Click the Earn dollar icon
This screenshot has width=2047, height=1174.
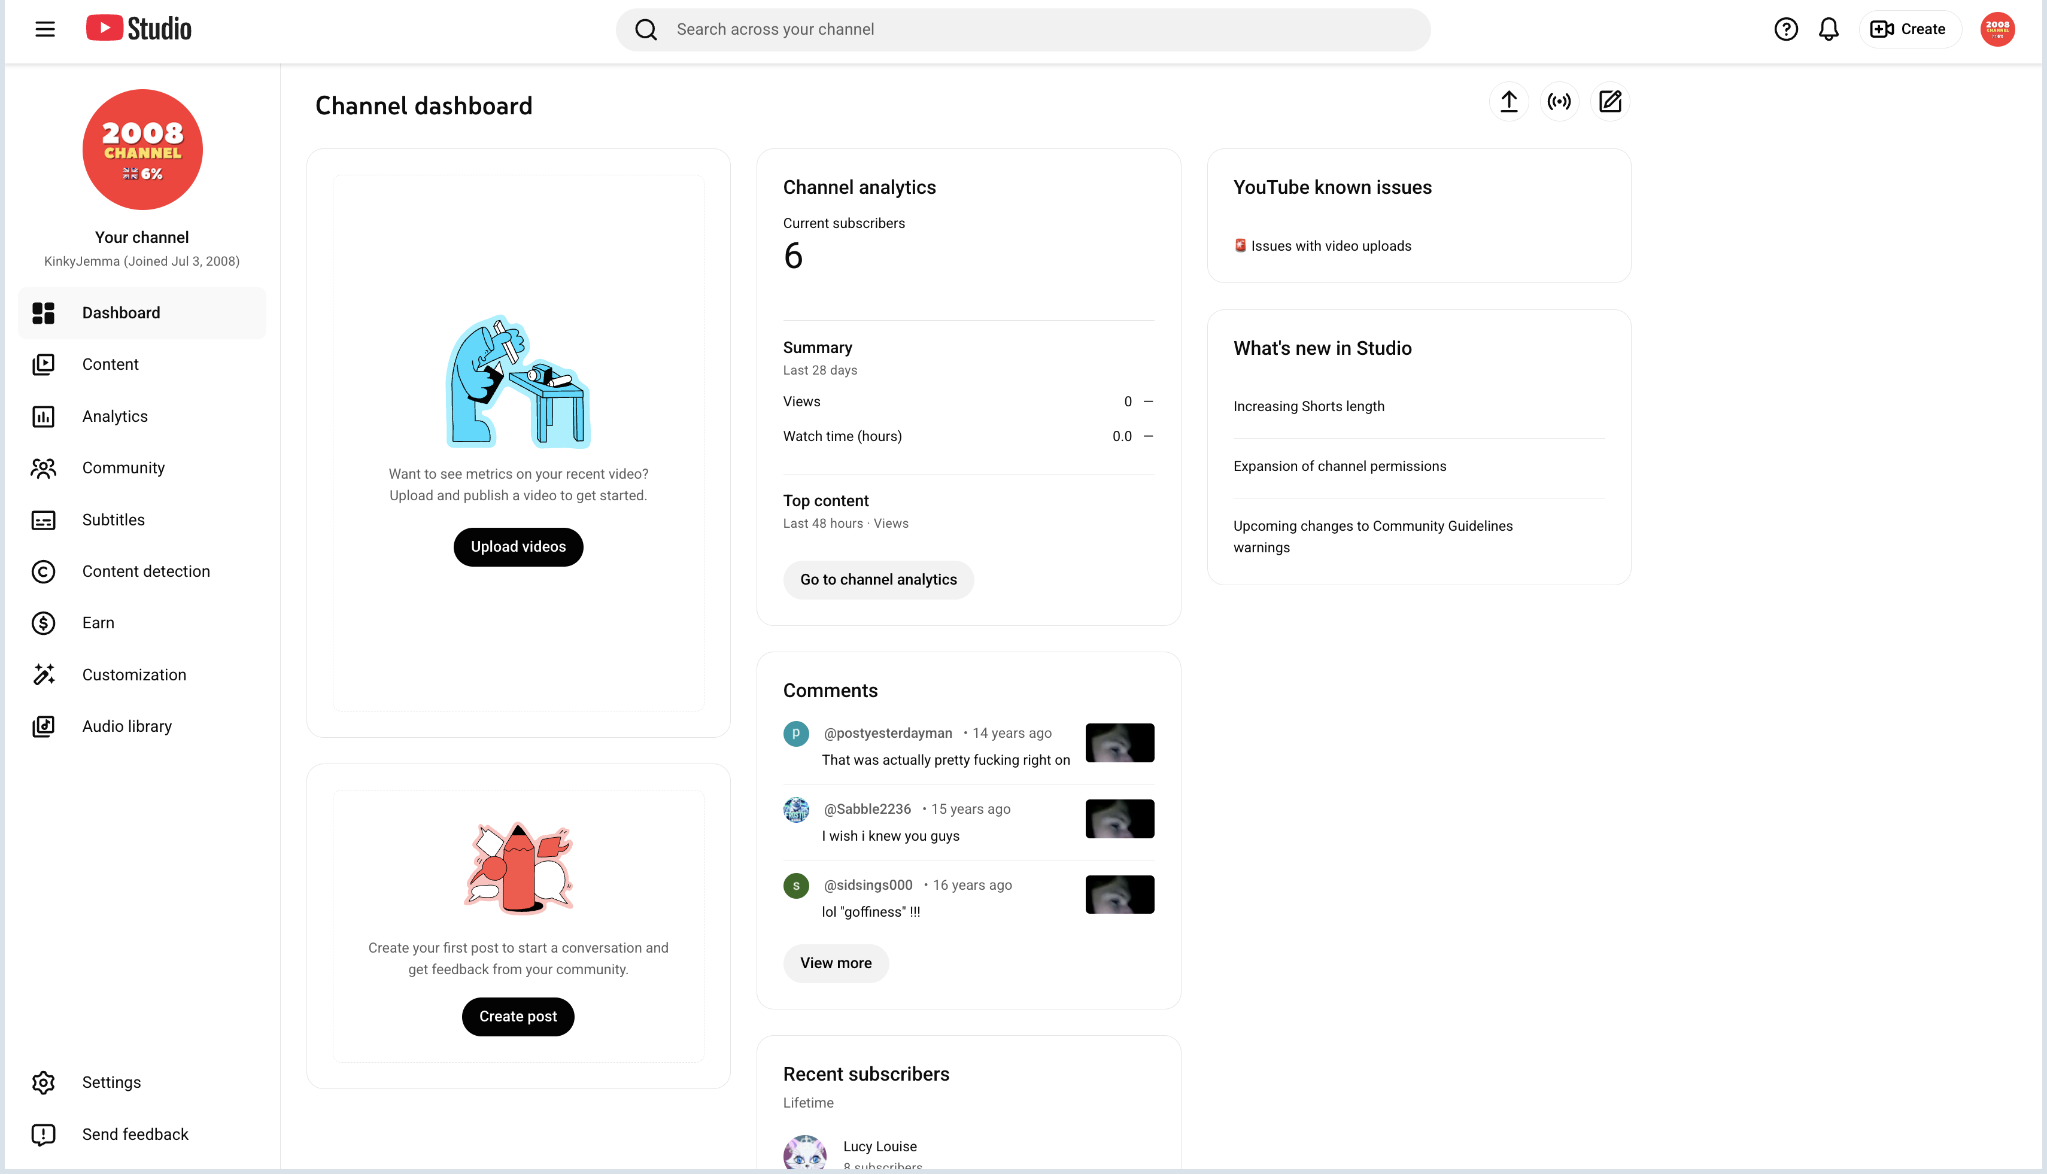tap(44, 624)
